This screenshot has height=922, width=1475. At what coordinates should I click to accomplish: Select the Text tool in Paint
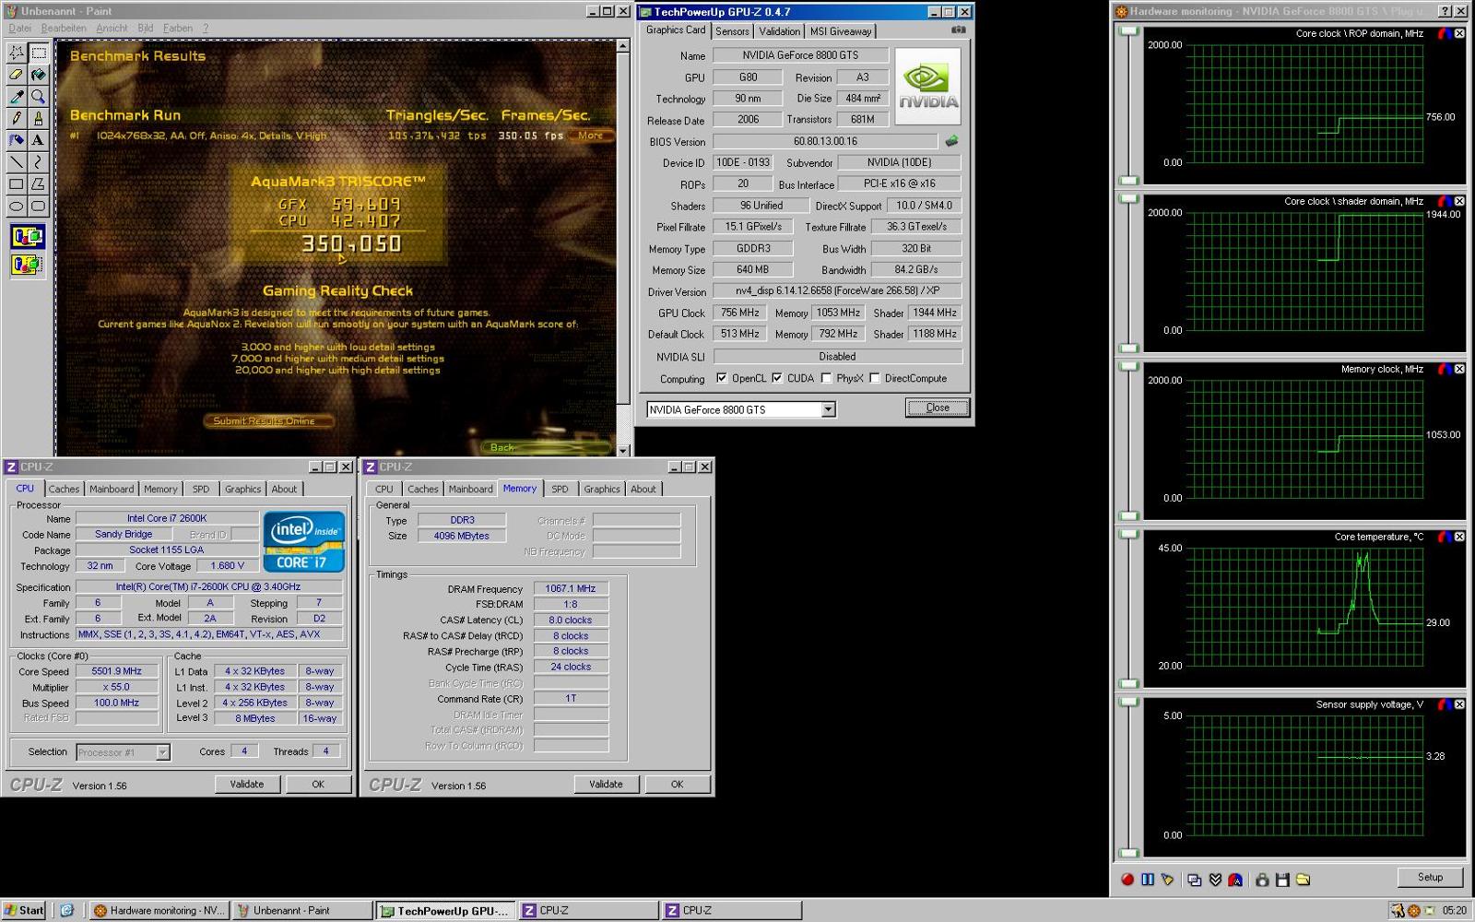(38, 140)
